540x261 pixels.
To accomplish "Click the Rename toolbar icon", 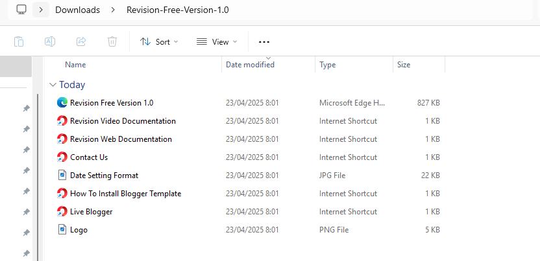I will point(50,41).
